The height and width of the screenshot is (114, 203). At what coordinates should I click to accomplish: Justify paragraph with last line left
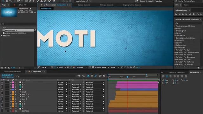pyautogui.click(x=175, y=76)
